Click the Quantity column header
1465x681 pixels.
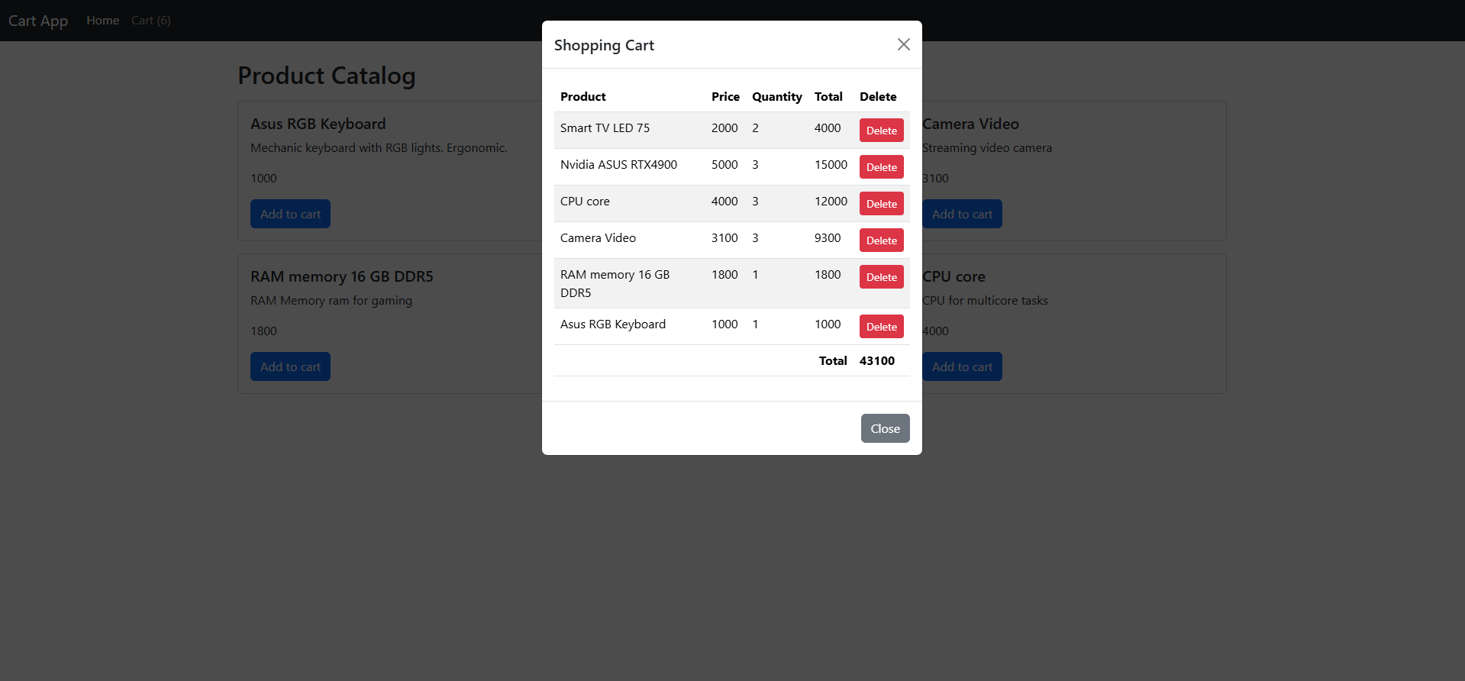tap(776, 97)
